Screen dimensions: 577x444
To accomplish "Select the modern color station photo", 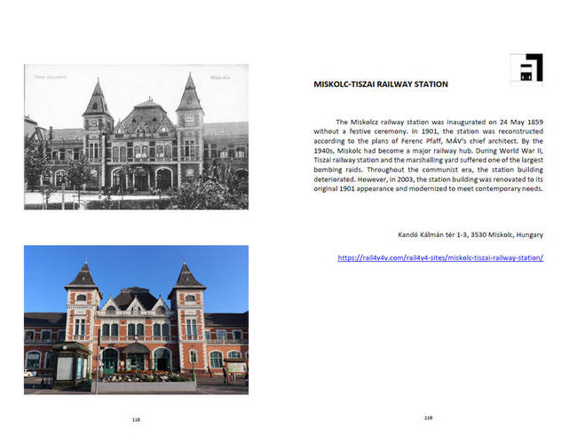I will coord(136,320).
